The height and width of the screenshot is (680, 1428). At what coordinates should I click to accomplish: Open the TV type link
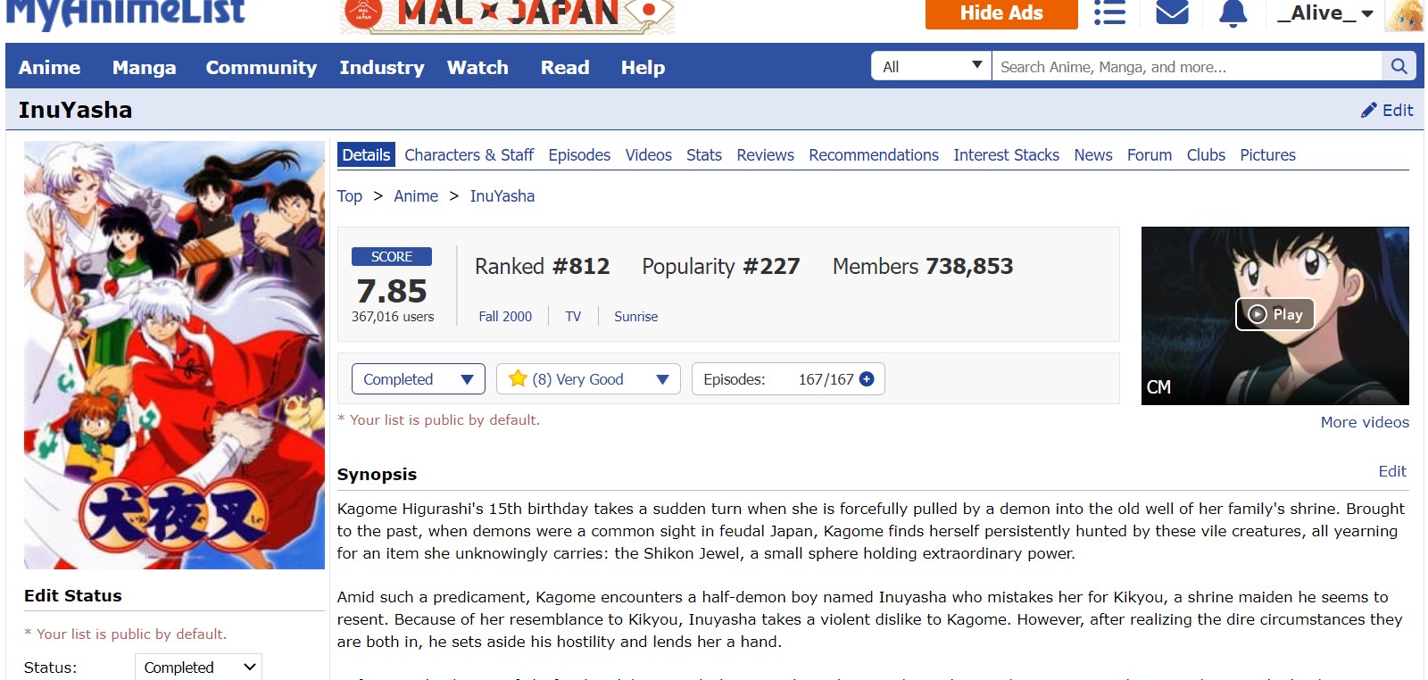[x=573, y=317]
